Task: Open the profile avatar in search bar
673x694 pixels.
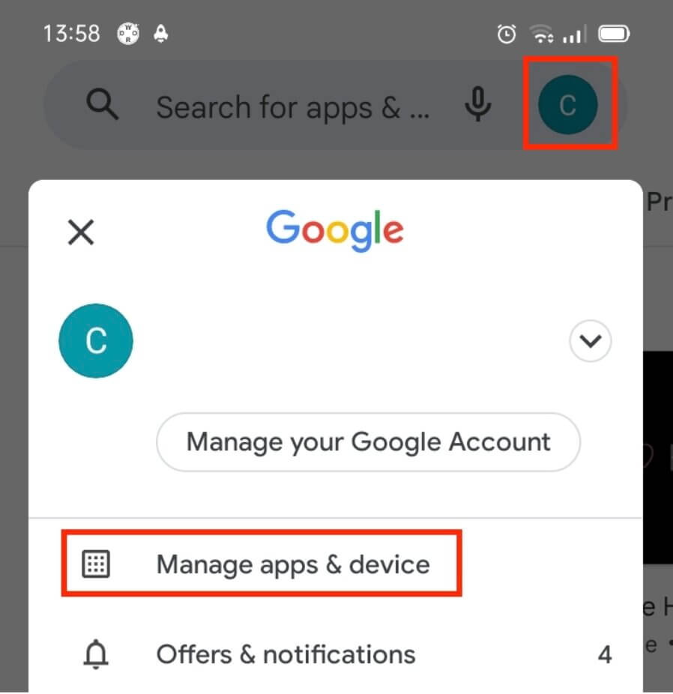Action: tap(568, 105)
